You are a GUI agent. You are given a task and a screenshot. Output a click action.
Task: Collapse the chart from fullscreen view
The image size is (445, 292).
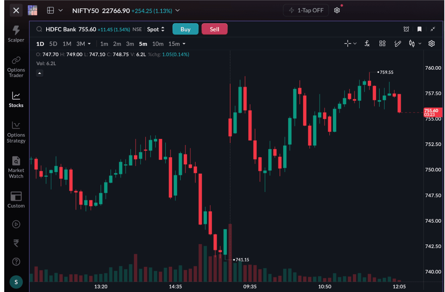coord(433,29)
